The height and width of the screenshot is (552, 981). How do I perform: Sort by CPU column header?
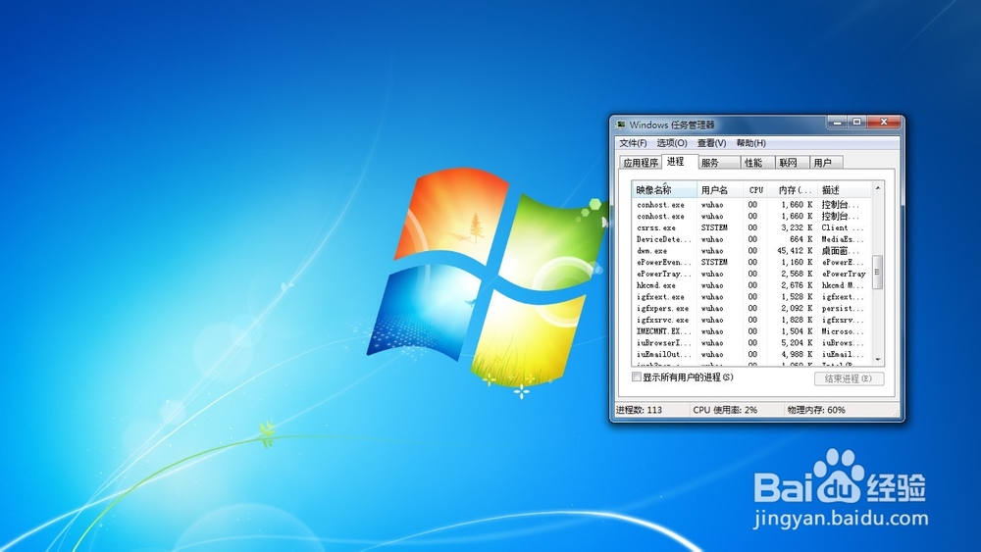point(755,189)
